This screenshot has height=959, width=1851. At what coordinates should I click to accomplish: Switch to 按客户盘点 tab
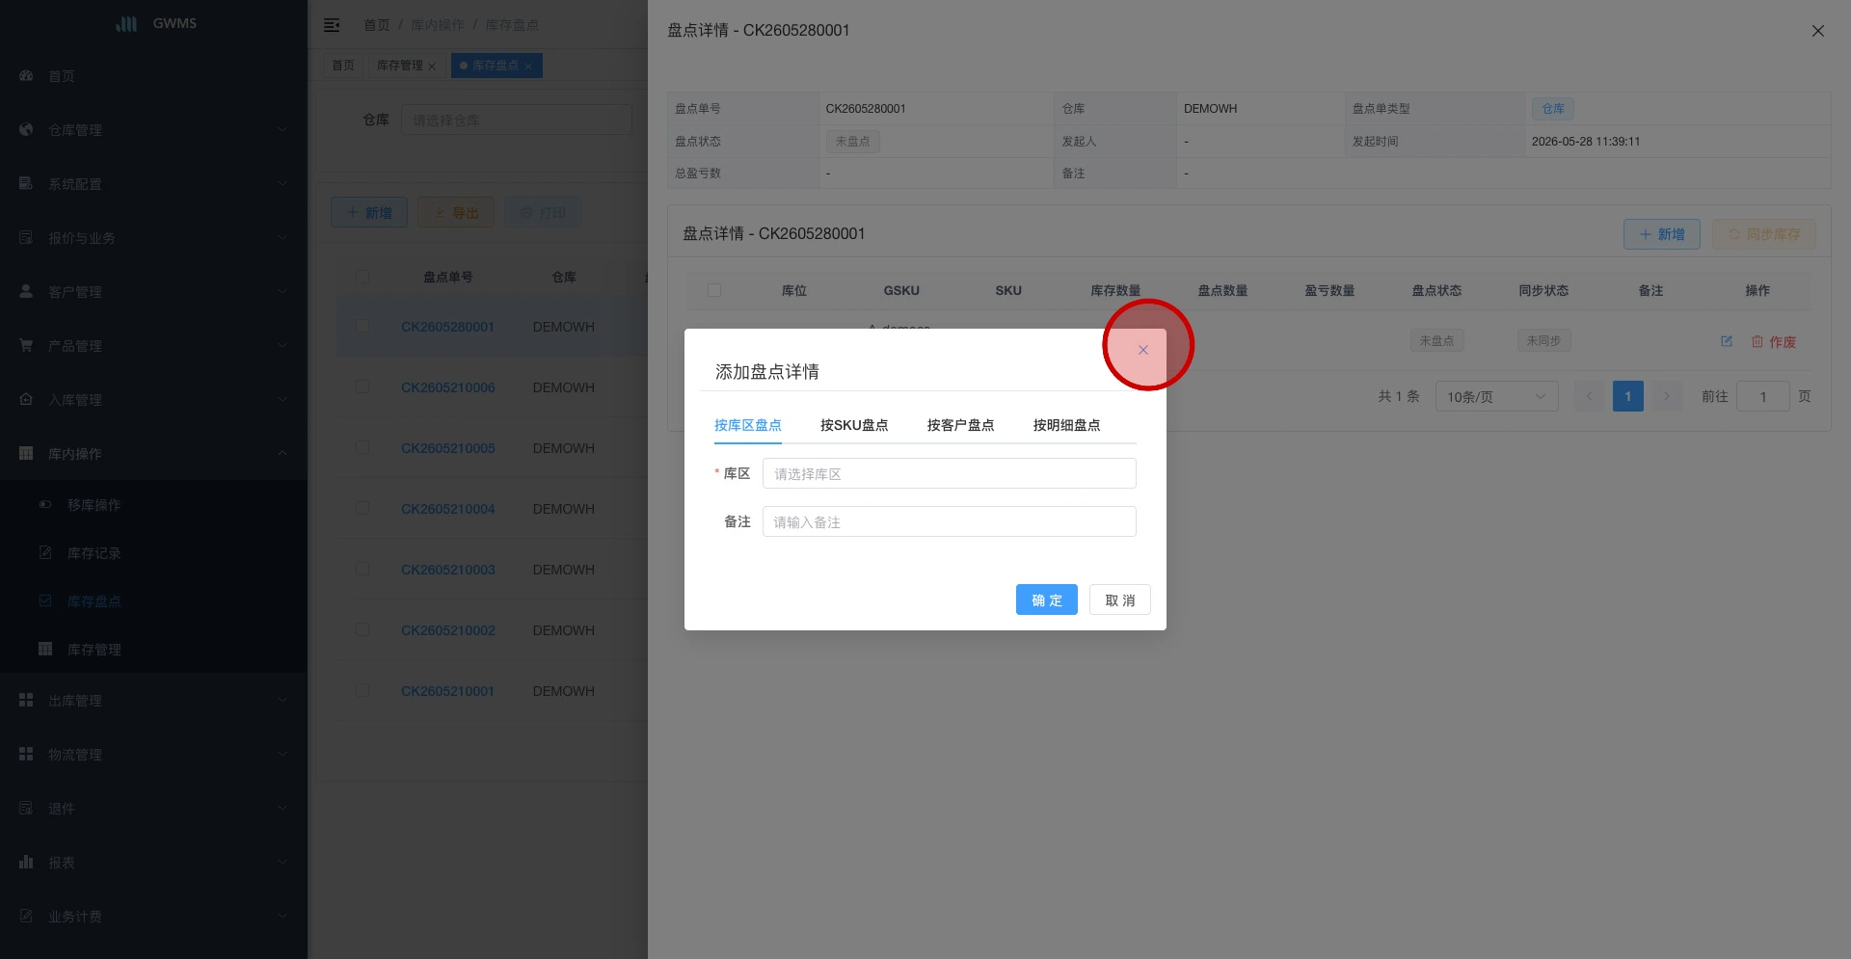(x=960, y=425)
